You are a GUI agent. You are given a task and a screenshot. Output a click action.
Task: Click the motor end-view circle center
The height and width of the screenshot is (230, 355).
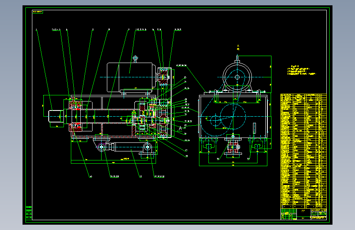click(x=237, y=77)
